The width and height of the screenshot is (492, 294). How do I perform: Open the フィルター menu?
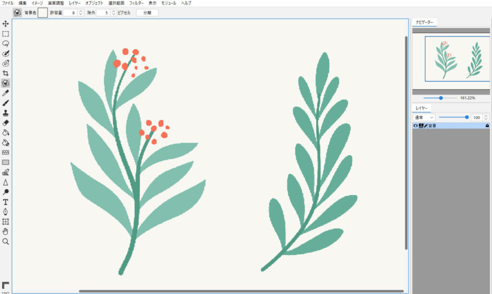pyautogui.click(x=136, y=3)
